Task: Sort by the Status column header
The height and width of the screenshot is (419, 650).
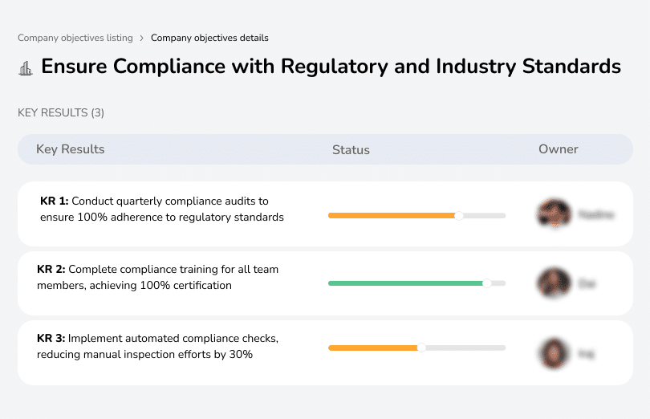Action: tap(351, 150)
